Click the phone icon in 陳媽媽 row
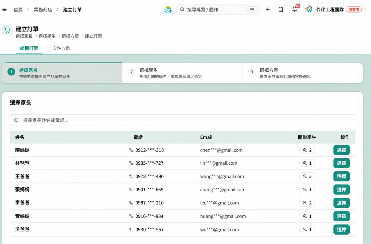The width and height of the screenshot is (371, 244). click(x=131, y=150)
